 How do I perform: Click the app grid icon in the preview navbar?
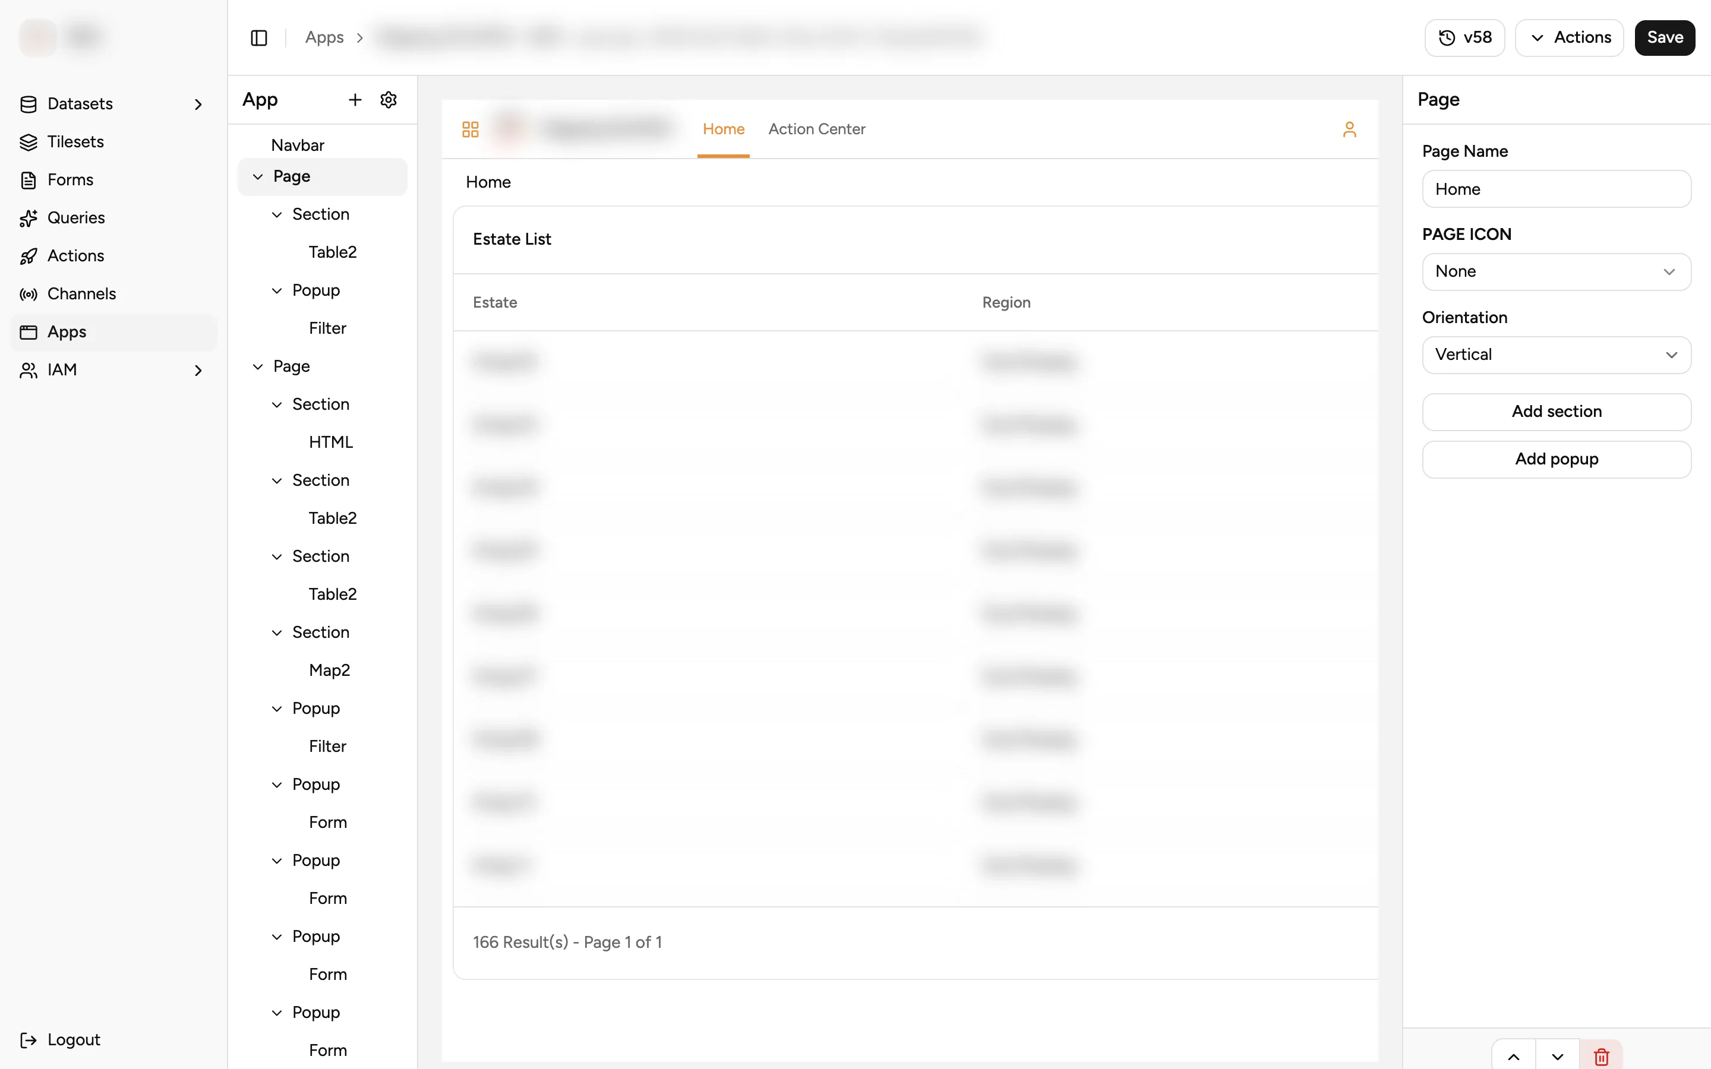point(470,129)
